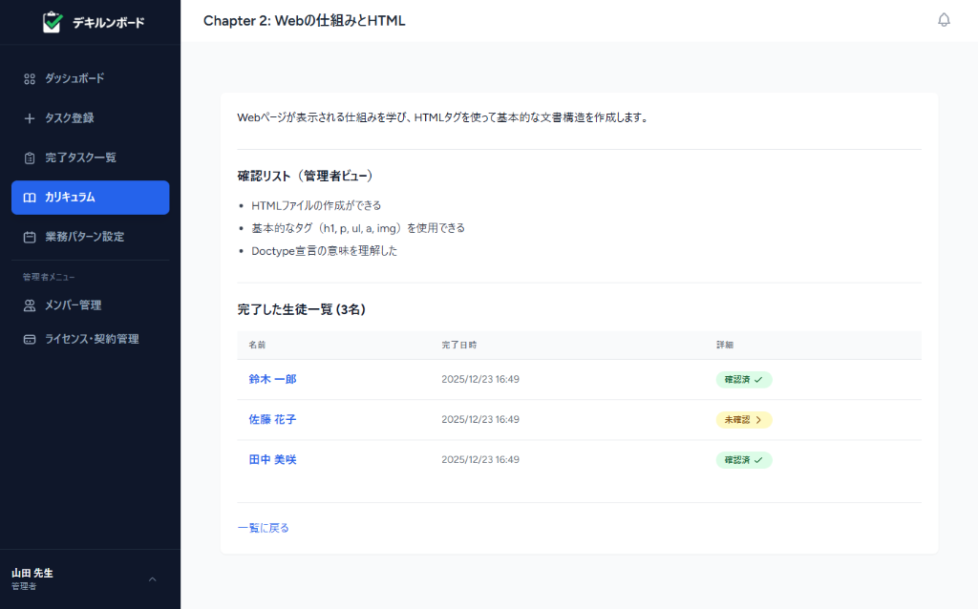Viewport: 978px width, 609px height.
Task: Open 佐藤 花子's student profile link
Action: tap(271, 419)
